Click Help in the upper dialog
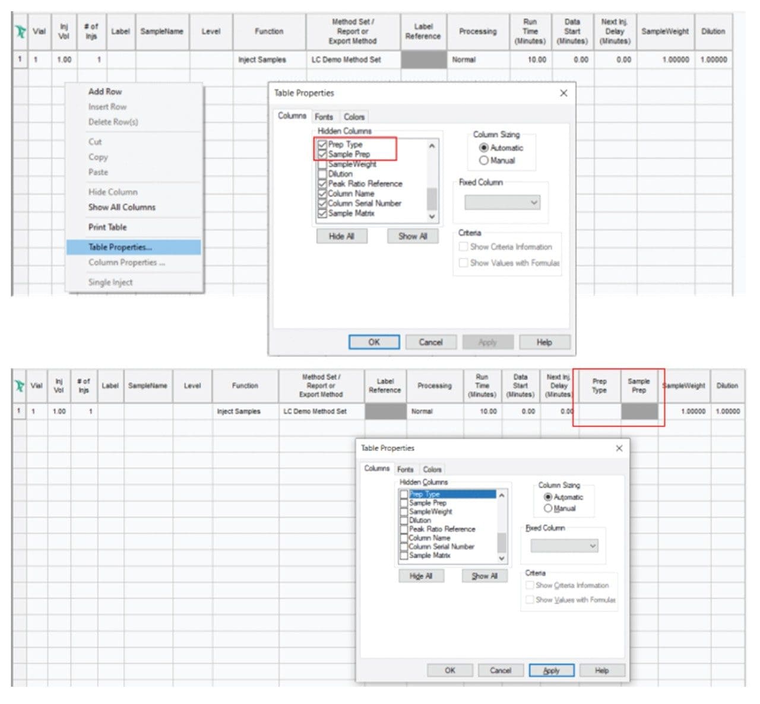Image resolution: width=760 pixels, height=704 pixels. coord(544,342)
